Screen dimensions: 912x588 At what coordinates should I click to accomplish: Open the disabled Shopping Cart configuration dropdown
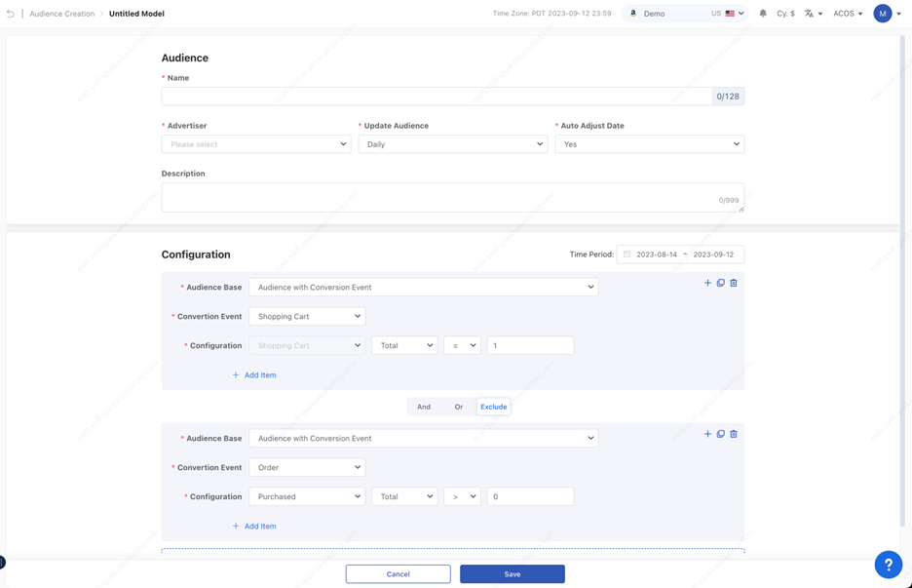(307, 345)
